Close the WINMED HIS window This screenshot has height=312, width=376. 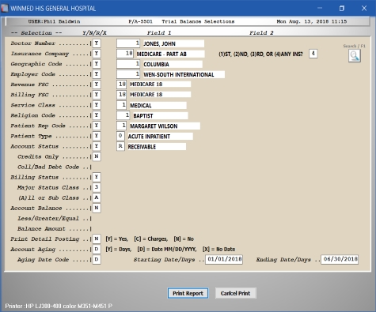[x=364, y=8]
